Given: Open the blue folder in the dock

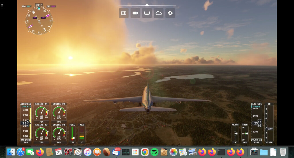Looking at the screenshot, I should [264, 152].
